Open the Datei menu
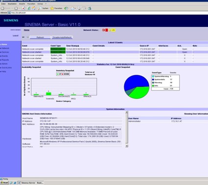Image resolution: width=208 pixels, height=185 pixels. [x=3, y=3]
